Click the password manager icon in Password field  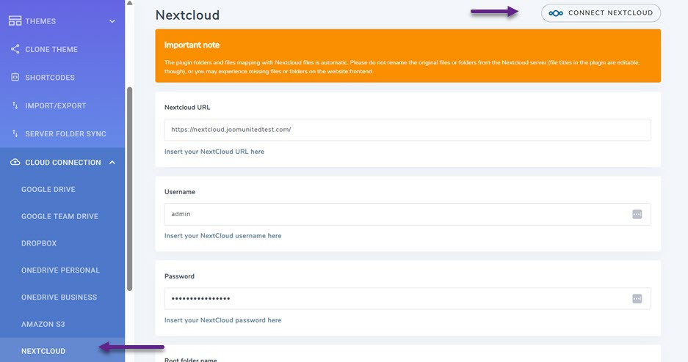[x=637, y=298]
